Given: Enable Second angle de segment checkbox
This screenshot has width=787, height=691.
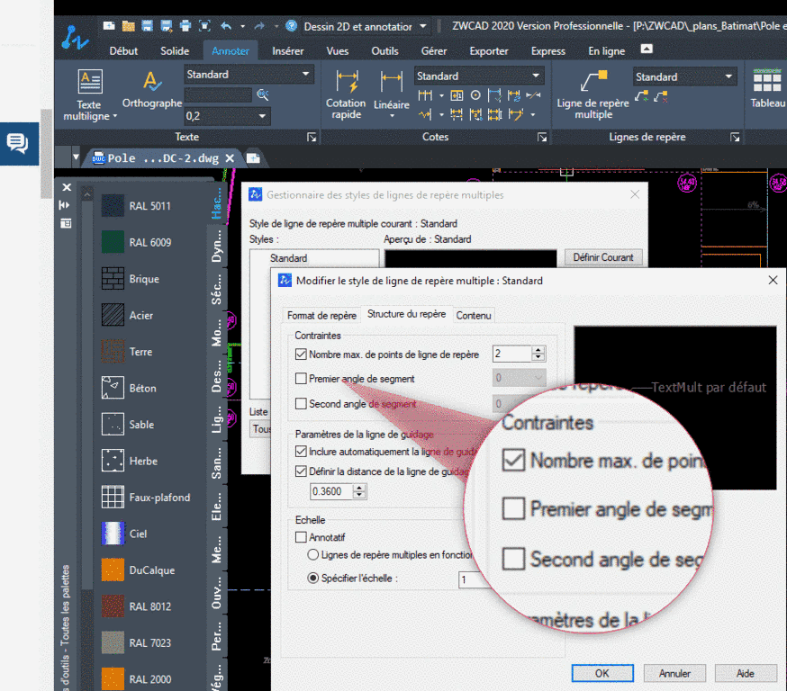Looking at the screenshot, I should point(301,403).
